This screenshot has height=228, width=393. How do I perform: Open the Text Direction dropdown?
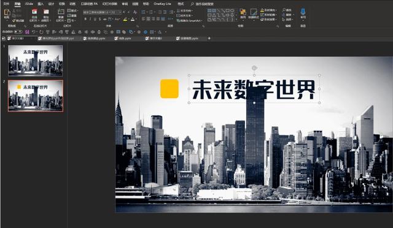[185, 11]
